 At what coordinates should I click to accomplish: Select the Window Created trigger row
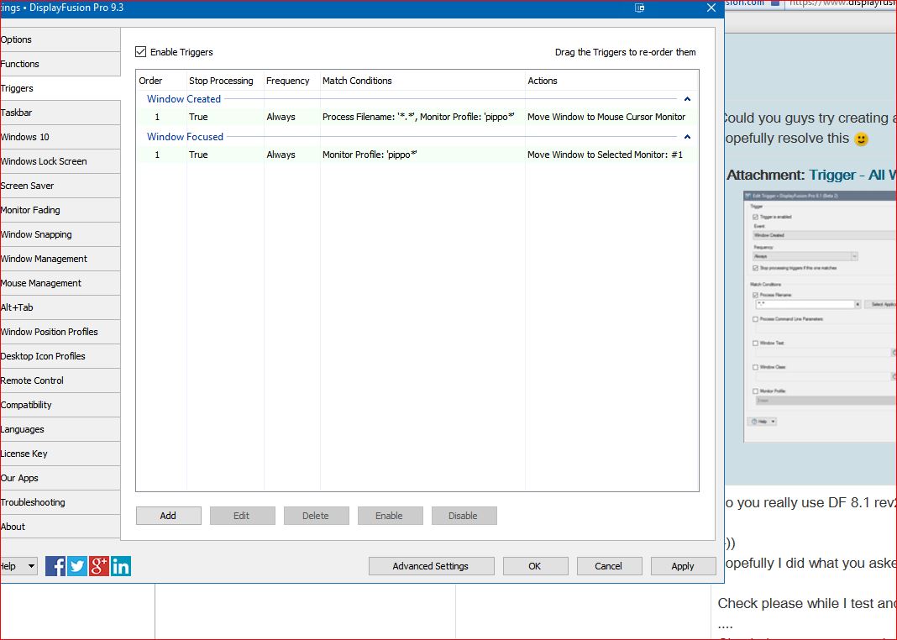[417, 118]
